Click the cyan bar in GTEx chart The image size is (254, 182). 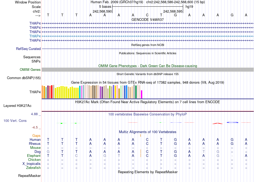pyautogui.click(x=80, y=92)
